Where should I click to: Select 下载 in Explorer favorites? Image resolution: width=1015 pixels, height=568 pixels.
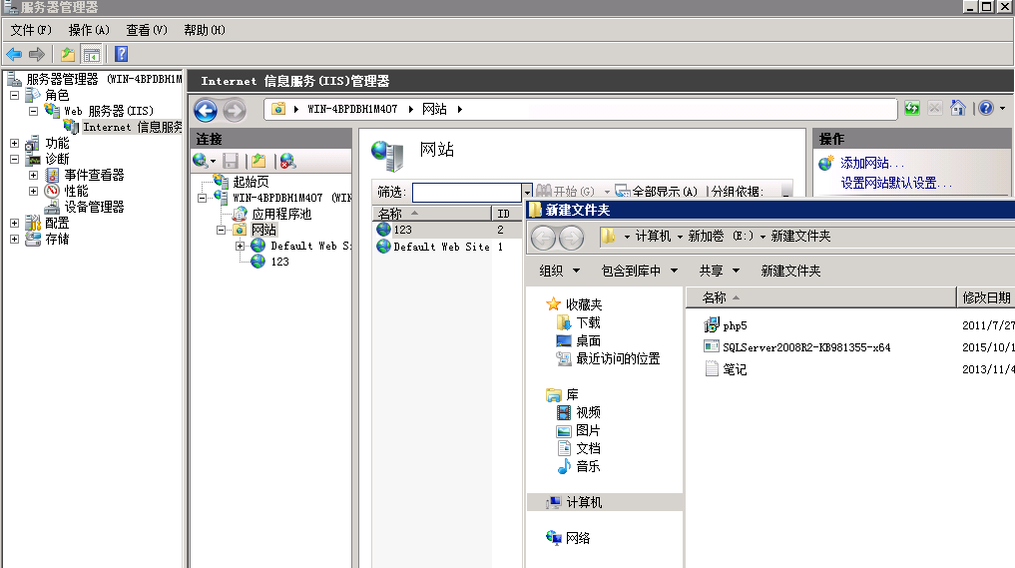coord(588,321)
